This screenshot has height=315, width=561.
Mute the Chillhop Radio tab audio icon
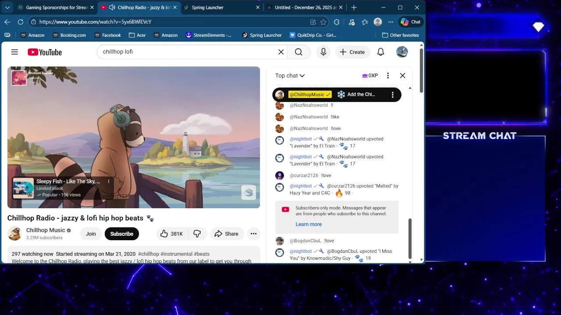112,7
